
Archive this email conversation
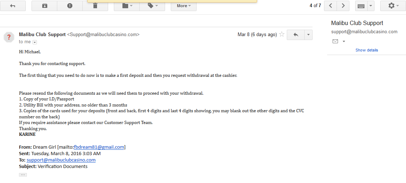(x=44, y=6)
